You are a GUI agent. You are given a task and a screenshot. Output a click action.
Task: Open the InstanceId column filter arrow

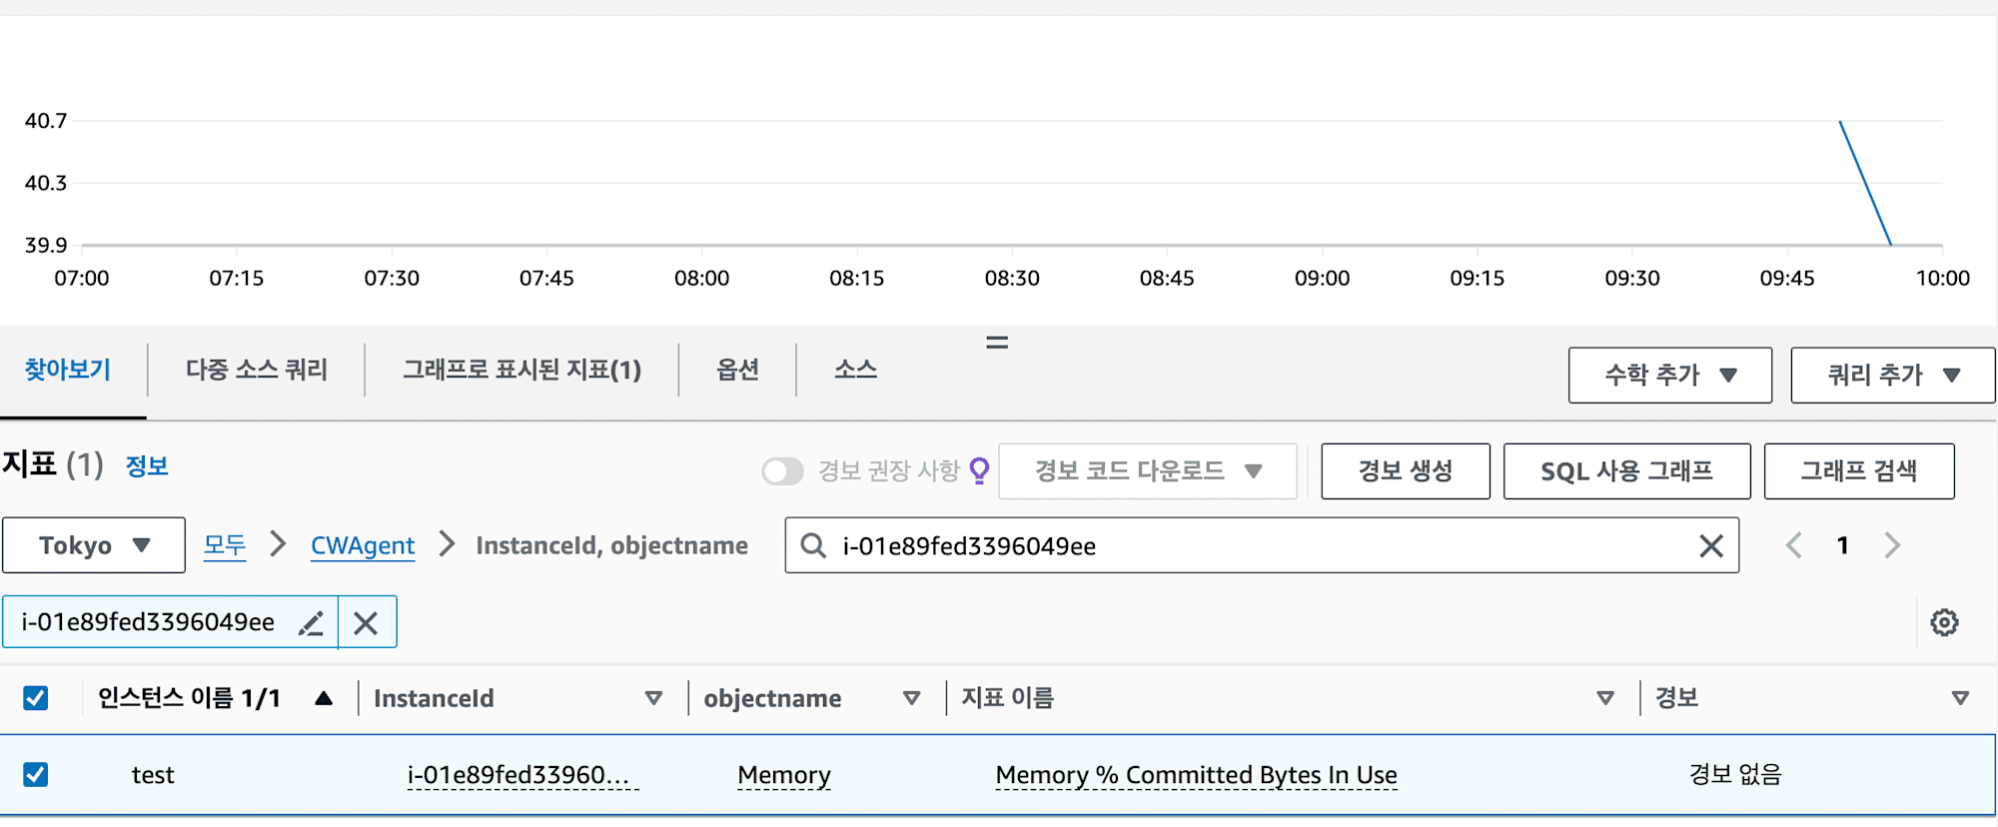click(653, 698)
